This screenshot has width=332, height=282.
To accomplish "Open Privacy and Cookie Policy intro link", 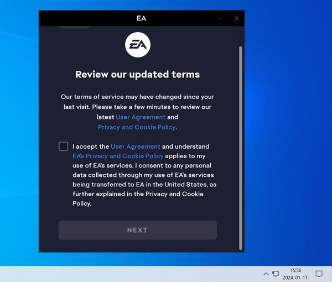I will (137, 127).
